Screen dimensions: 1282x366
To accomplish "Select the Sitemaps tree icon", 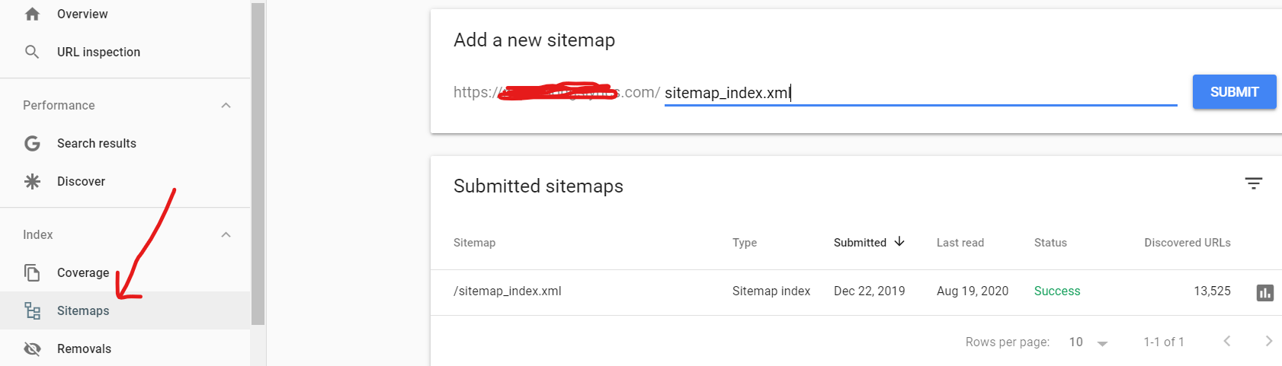I will coord(32,310).
